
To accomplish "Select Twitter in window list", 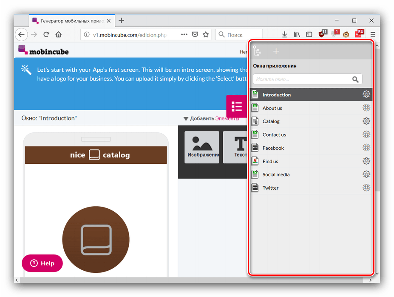I will pyautogui.click(x=311, y=188).
